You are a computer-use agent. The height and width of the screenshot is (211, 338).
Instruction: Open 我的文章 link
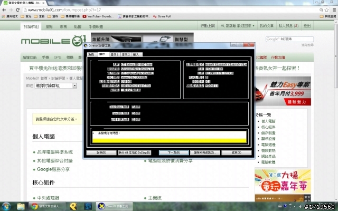266,26
